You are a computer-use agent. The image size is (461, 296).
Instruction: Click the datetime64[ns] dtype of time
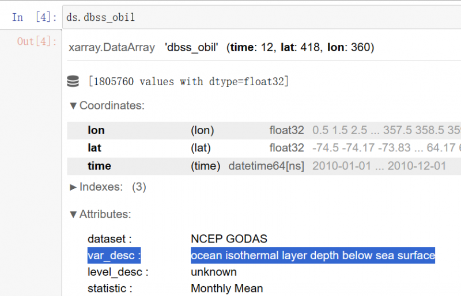[x=266, y=166]
